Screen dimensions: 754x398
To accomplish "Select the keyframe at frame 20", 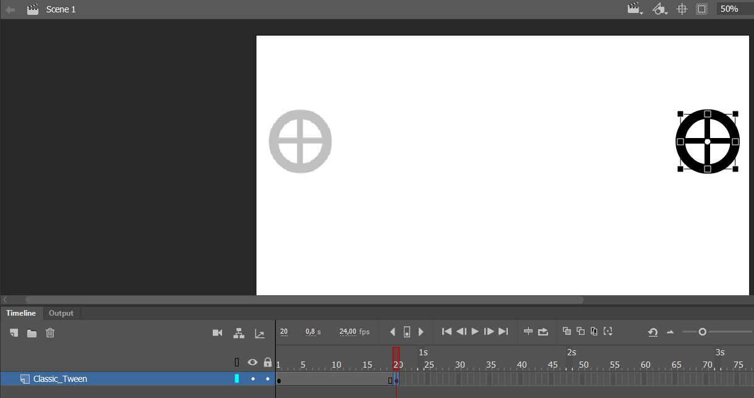I will [396, 381].
